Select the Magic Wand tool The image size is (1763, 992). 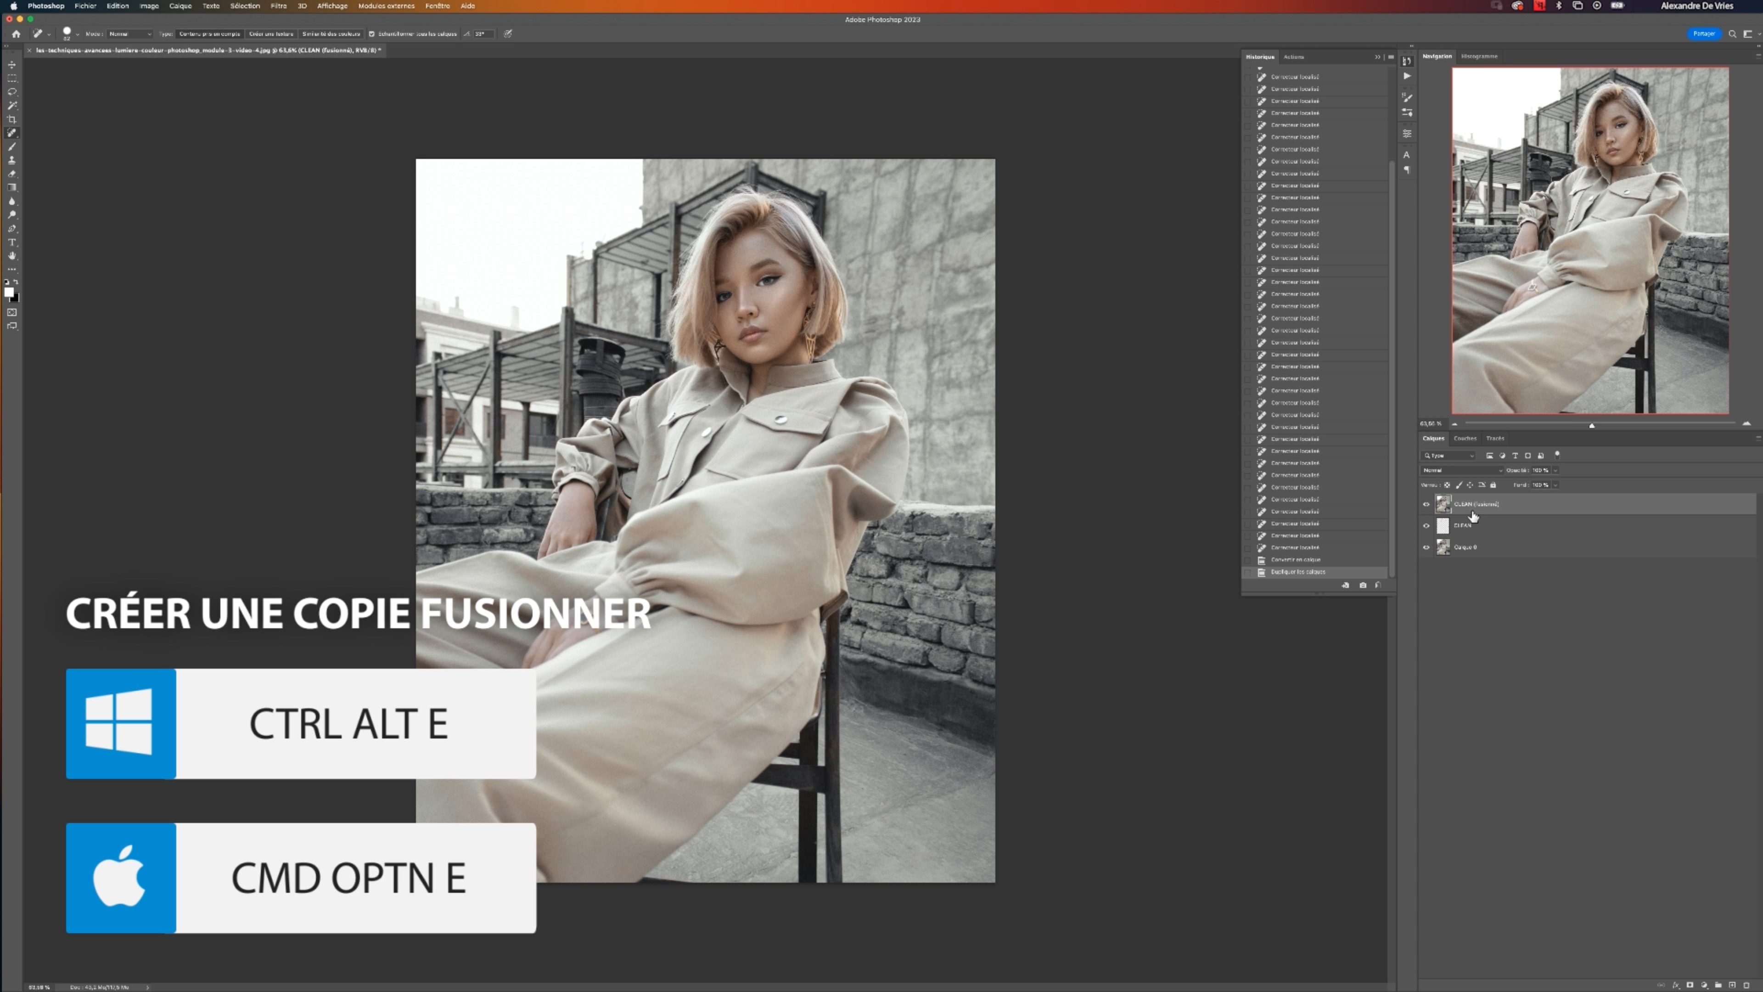point(11,106)
